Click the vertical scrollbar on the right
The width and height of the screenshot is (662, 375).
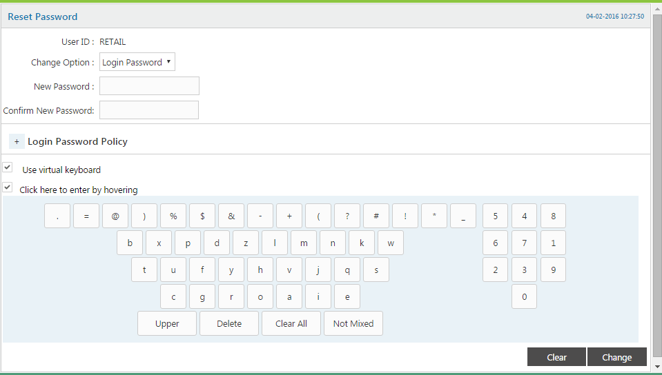tap(657, 186)
